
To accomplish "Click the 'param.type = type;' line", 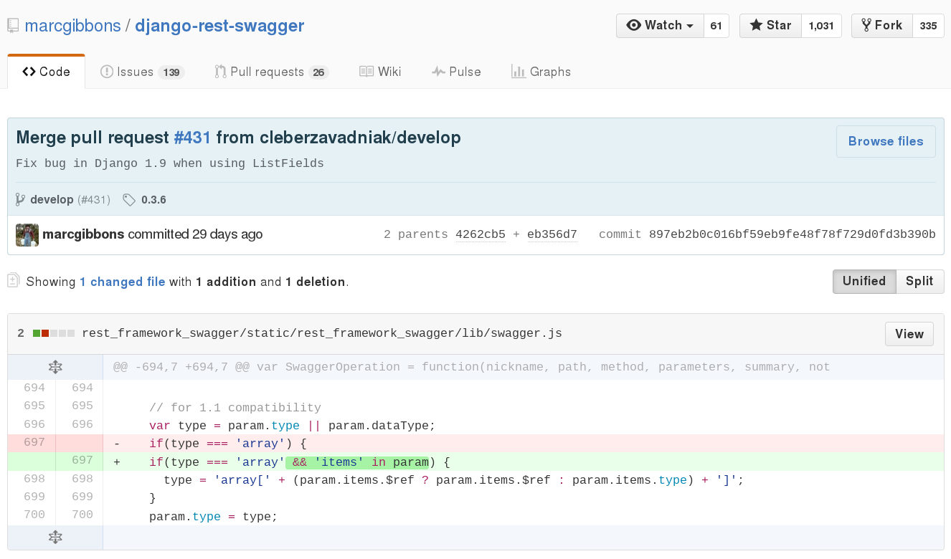I will (x=213, y=516).
